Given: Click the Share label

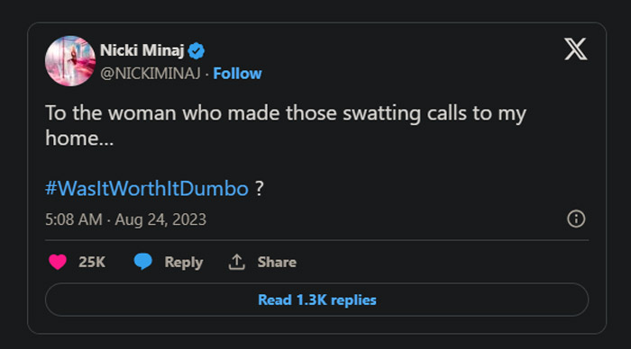Looking at the screenshot, I should coord(277,262).
